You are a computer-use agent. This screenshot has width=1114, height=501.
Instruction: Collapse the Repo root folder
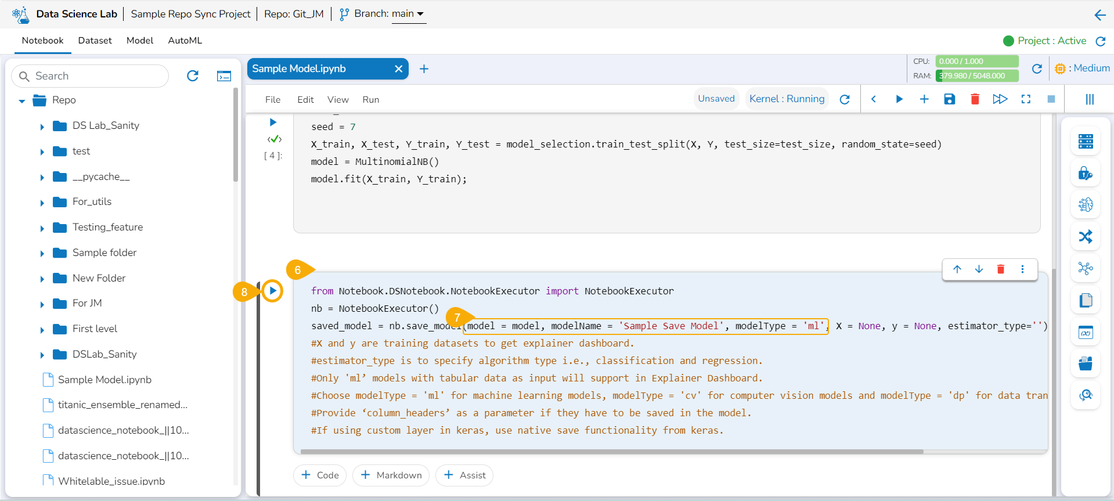[x=22, y=101]
